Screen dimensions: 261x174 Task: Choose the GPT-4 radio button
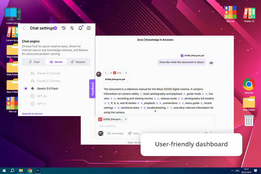point(26,104)
